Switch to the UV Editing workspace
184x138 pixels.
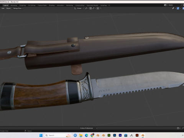click(x=32, y=5)
